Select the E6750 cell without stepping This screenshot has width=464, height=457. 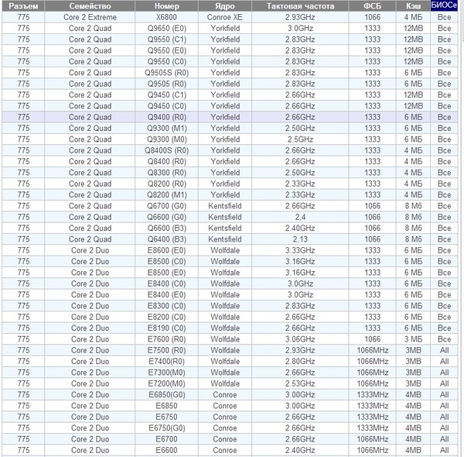pyautogui.click(x=166, y=417)
